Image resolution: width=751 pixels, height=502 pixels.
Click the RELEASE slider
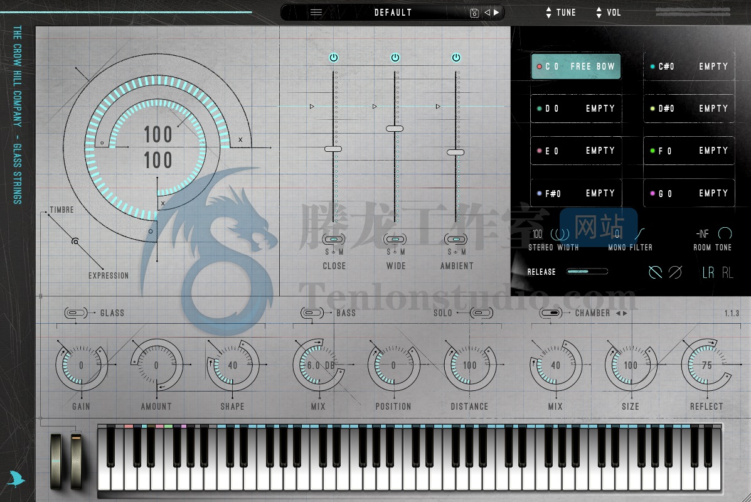(587, 272)
